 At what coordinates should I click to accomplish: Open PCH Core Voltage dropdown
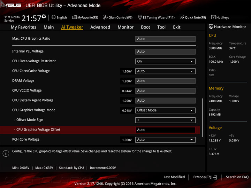[165, 140]
